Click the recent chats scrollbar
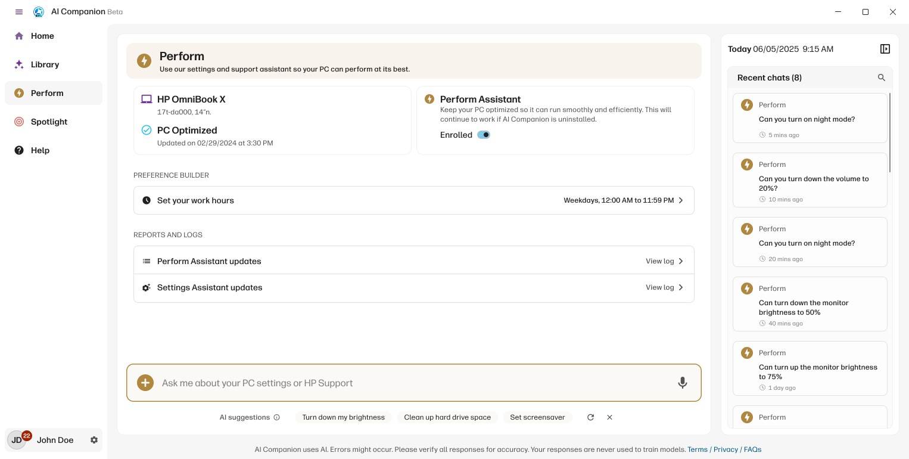The width and height of the screenshot is (909, 459). click(x=890, y=132)
